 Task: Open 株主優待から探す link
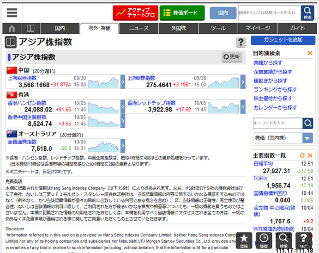(273, 99)
